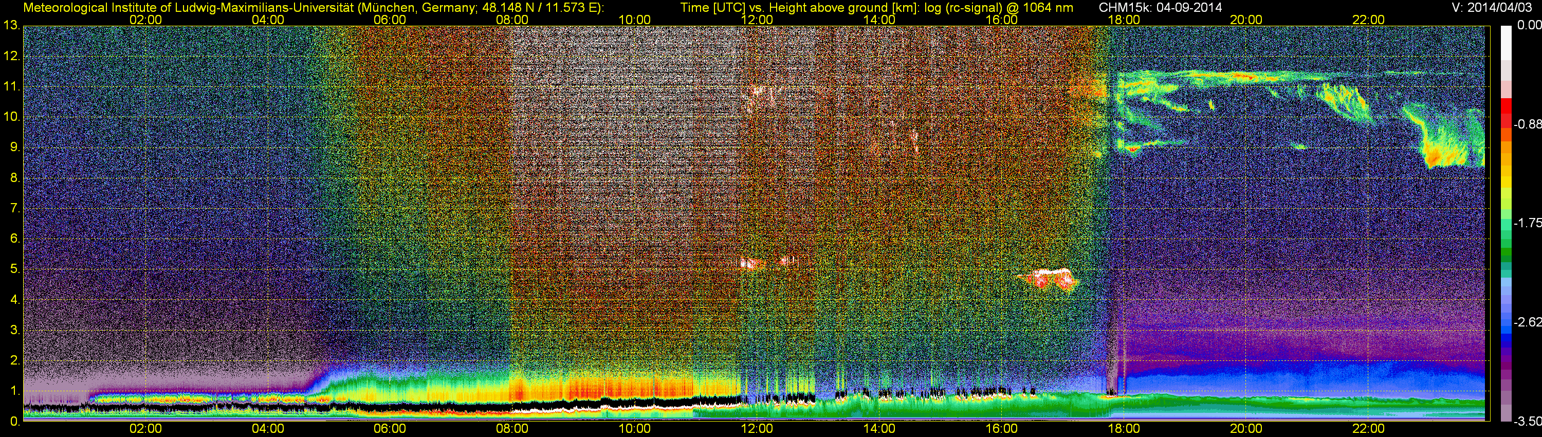
Task: Click the white segment of the color scale bar
Action: 1506,42
